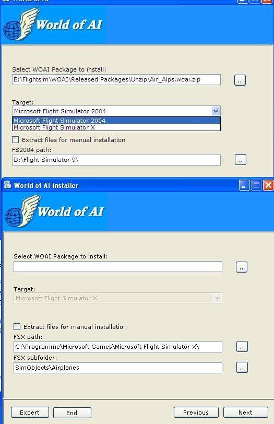Browse for WOAI package in upper window
The width and height of the screenshot is (274, 424).
pyautogui.click(x=240, y=80)
